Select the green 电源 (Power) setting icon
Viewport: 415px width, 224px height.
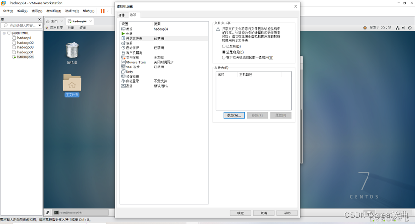[123, 34]
